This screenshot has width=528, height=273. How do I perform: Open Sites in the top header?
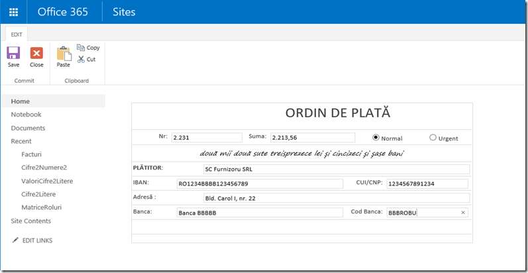(126, 12)
